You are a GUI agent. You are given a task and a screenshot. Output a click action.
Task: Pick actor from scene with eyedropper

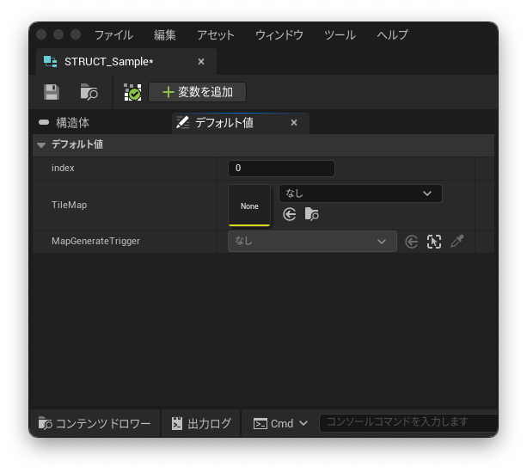457,241
